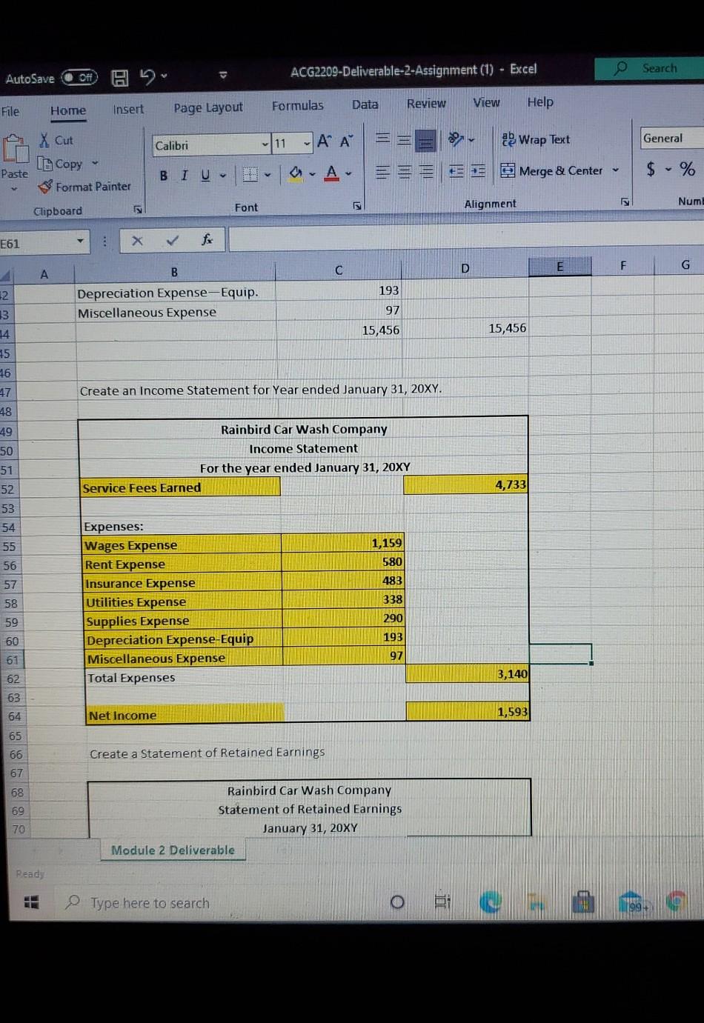Viewport: 704px width, 1023px height.
Task: Click the Copy command
Action: (63, 164)
